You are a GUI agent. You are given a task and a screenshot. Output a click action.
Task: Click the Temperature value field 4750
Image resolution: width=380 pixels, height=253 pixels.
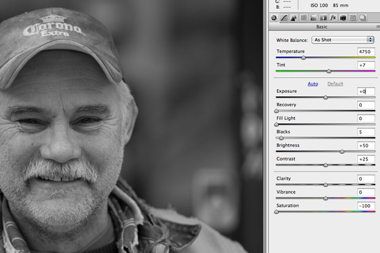[x=366, y=52]
